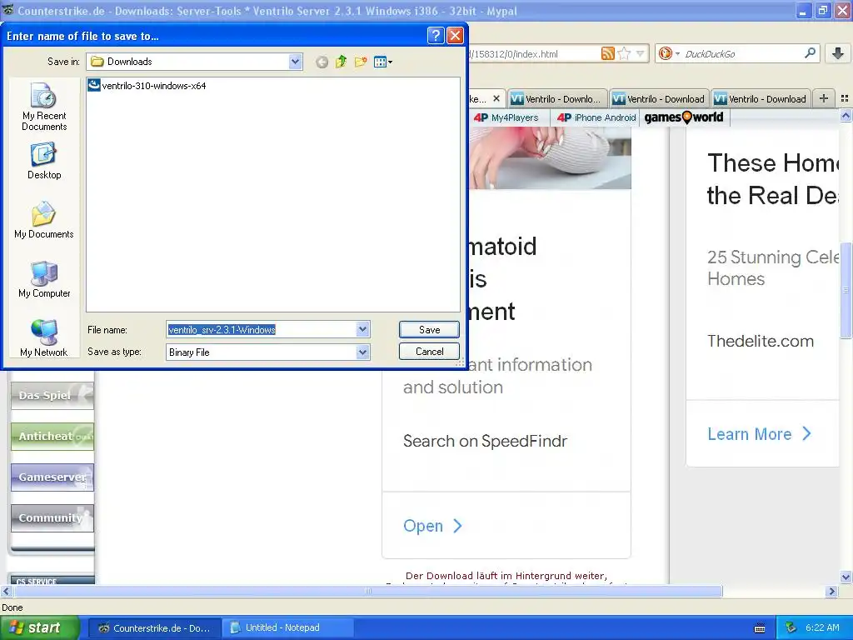
Task: Open the iPhone Android link
Action: click(x=596, y=117)
